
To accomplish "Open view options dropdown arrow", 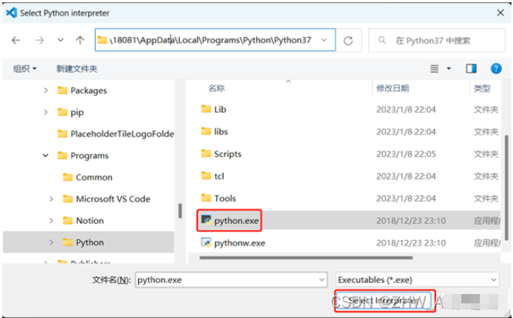I will pos(449,69).
